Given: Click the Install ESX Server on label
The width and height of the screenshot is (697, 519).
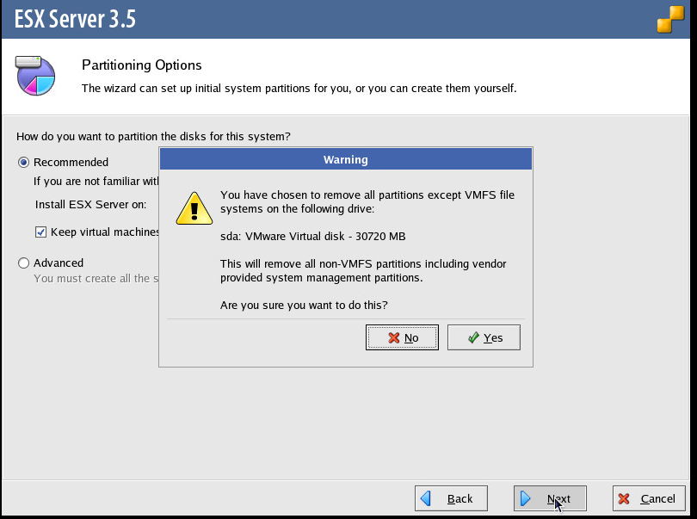Looking at the screenshot, I should click(x=90, y=204).
